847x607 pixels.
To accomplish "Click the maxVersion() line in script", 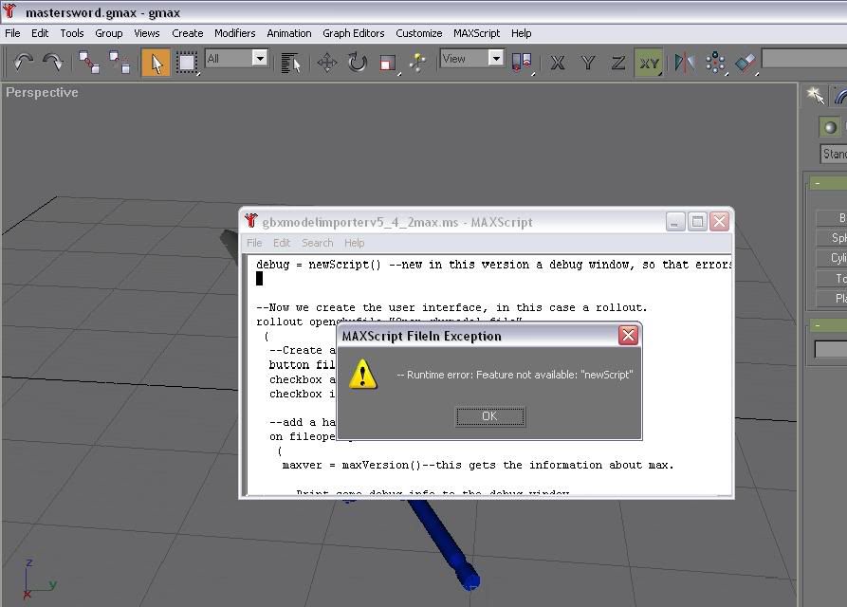I will point(477,465).
